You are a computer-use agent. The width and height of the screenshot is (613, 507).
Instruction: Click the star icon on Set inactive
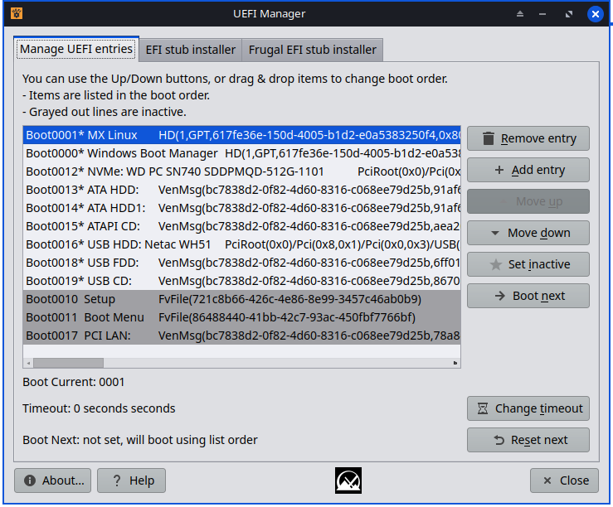(x=496, y=264)
